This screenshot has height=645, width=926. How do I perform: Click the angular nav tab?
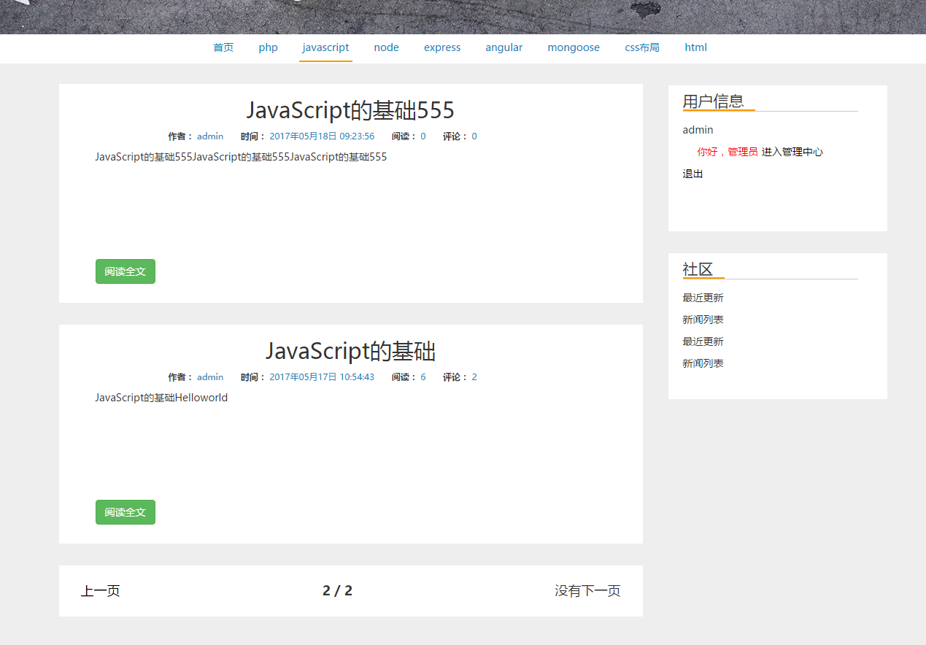coord(503,47)
